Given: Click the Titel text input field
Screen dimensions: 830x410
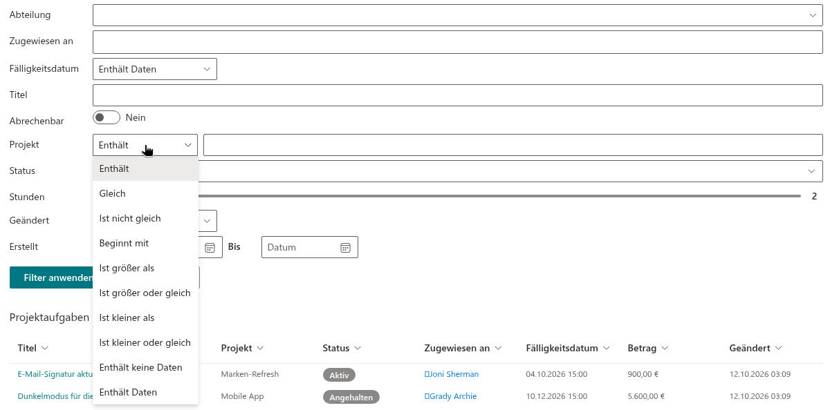Looking at the screenshot, I should click(457, 95).
